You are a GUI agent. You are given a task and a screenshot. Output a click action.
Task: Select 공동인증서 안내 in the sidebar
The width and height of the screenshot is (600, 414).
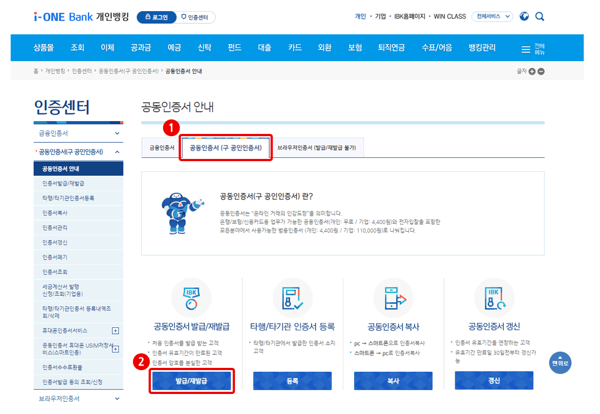pos(78,169)
